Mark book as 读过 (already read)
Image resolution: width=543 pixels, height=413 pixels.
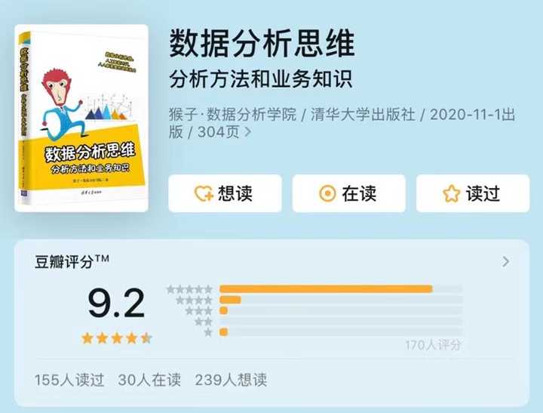tap(473, 193)
